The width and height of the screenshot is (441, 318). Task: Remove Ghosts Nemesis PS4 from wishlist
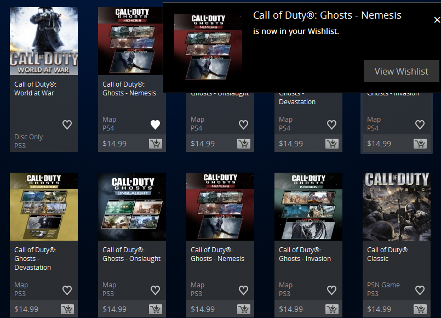155,124
